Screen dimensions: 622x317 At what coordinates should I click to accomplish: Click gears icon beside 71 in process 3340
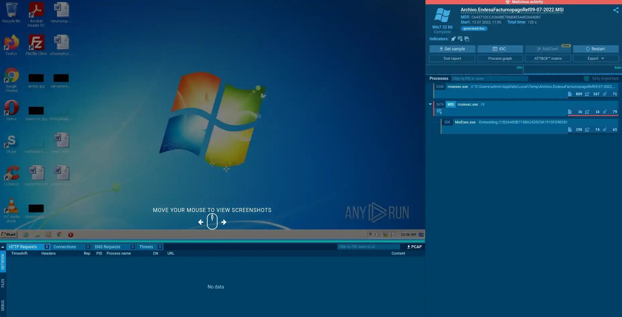(605, 94)
